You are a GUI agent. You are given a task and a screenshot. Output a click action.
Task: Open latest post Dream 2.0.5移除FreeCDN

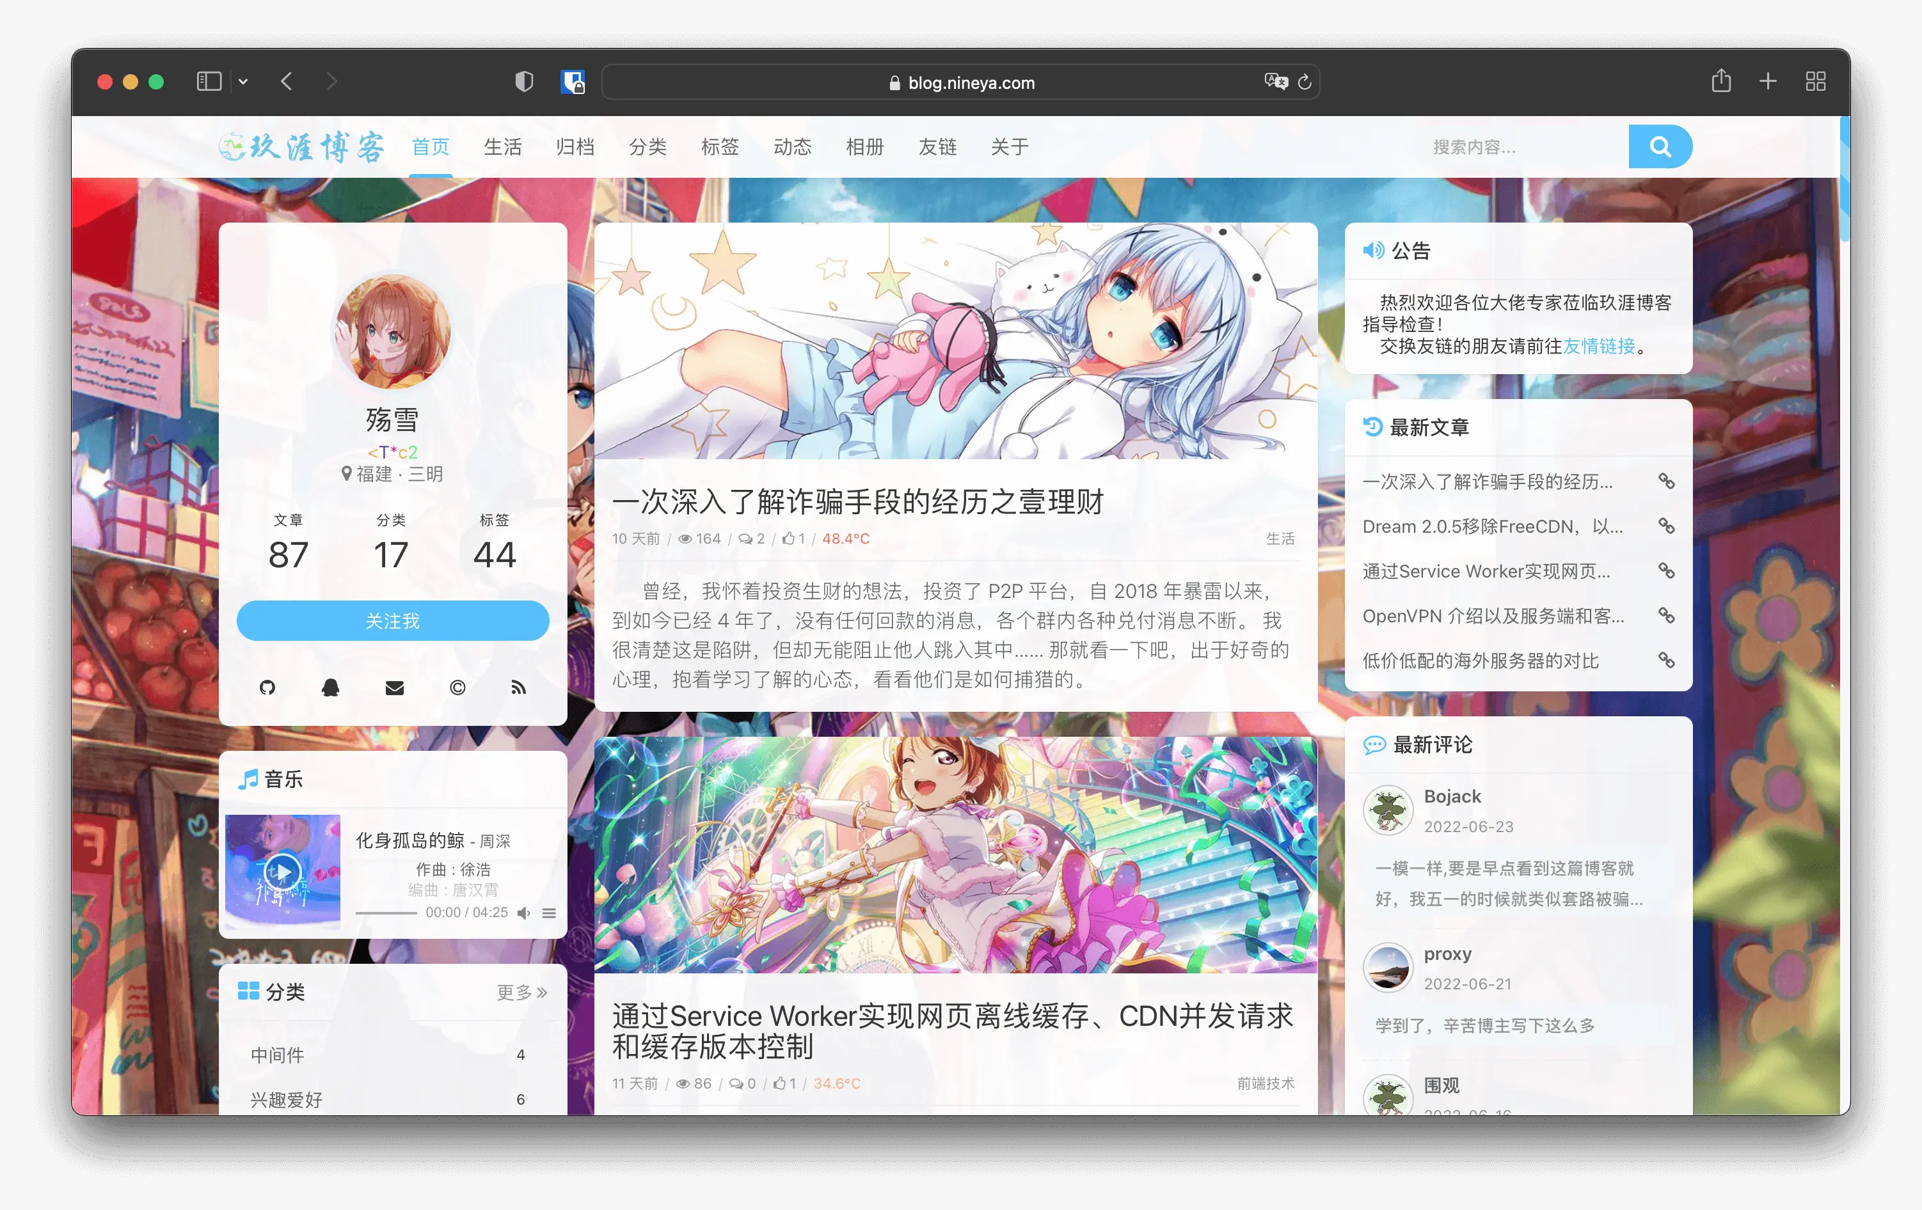[x=1492, y=526]
